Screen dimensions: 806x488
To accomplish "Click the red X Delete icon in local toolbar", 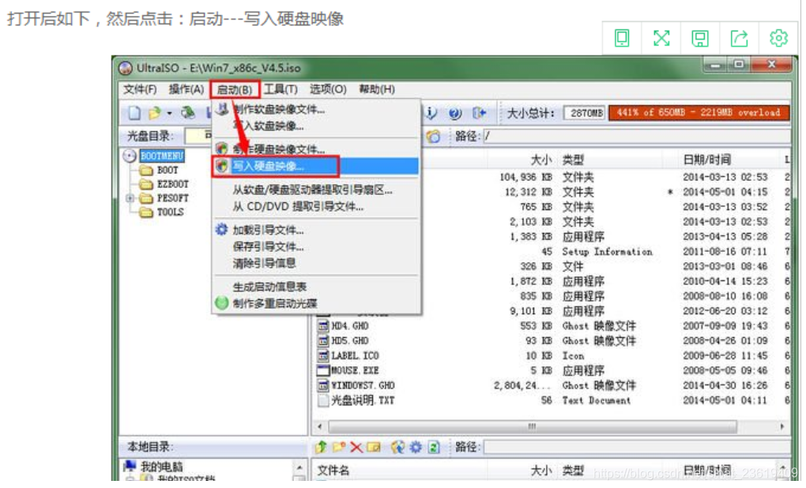I will pyautogui.click(x=356, y=448).
